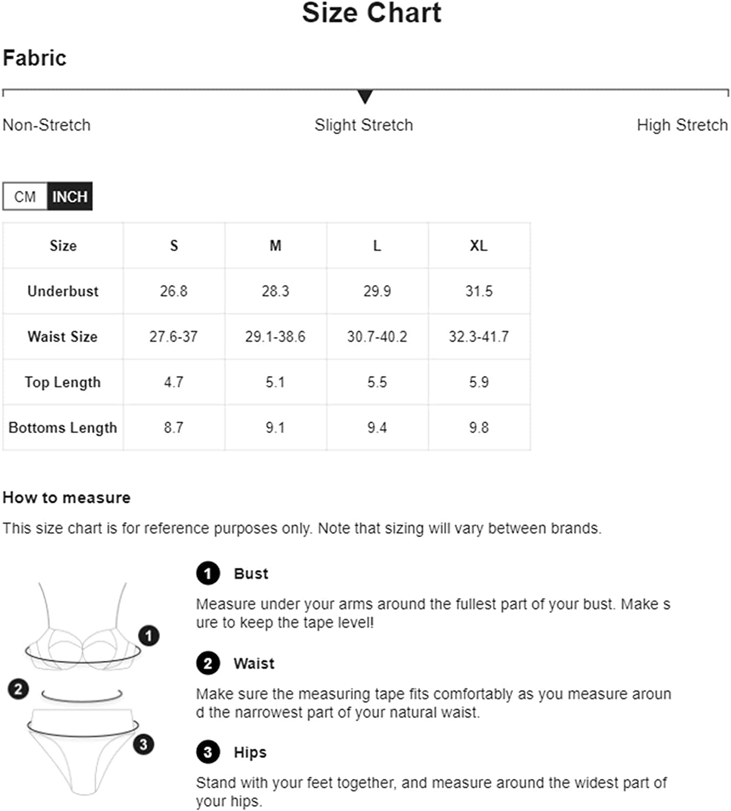Click marker 3 on the bikini diagram
Screen dimensions: 731x811
[x=143, y=744]
